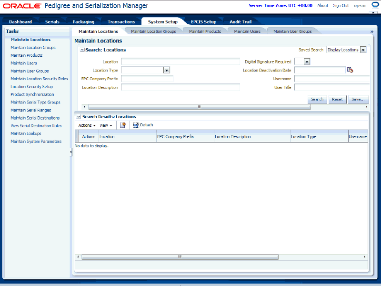Open the Saved Search dropdown

point(363,50)
